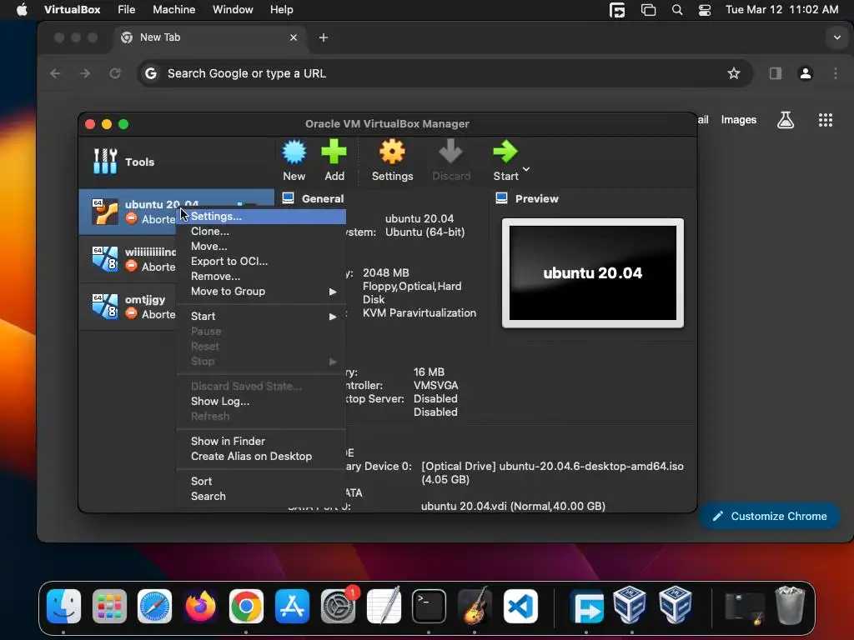Image resolution: width=854 pixels, height=640 pixels.
Task: Open the Apple menu
Action: [x=22, y=9]
